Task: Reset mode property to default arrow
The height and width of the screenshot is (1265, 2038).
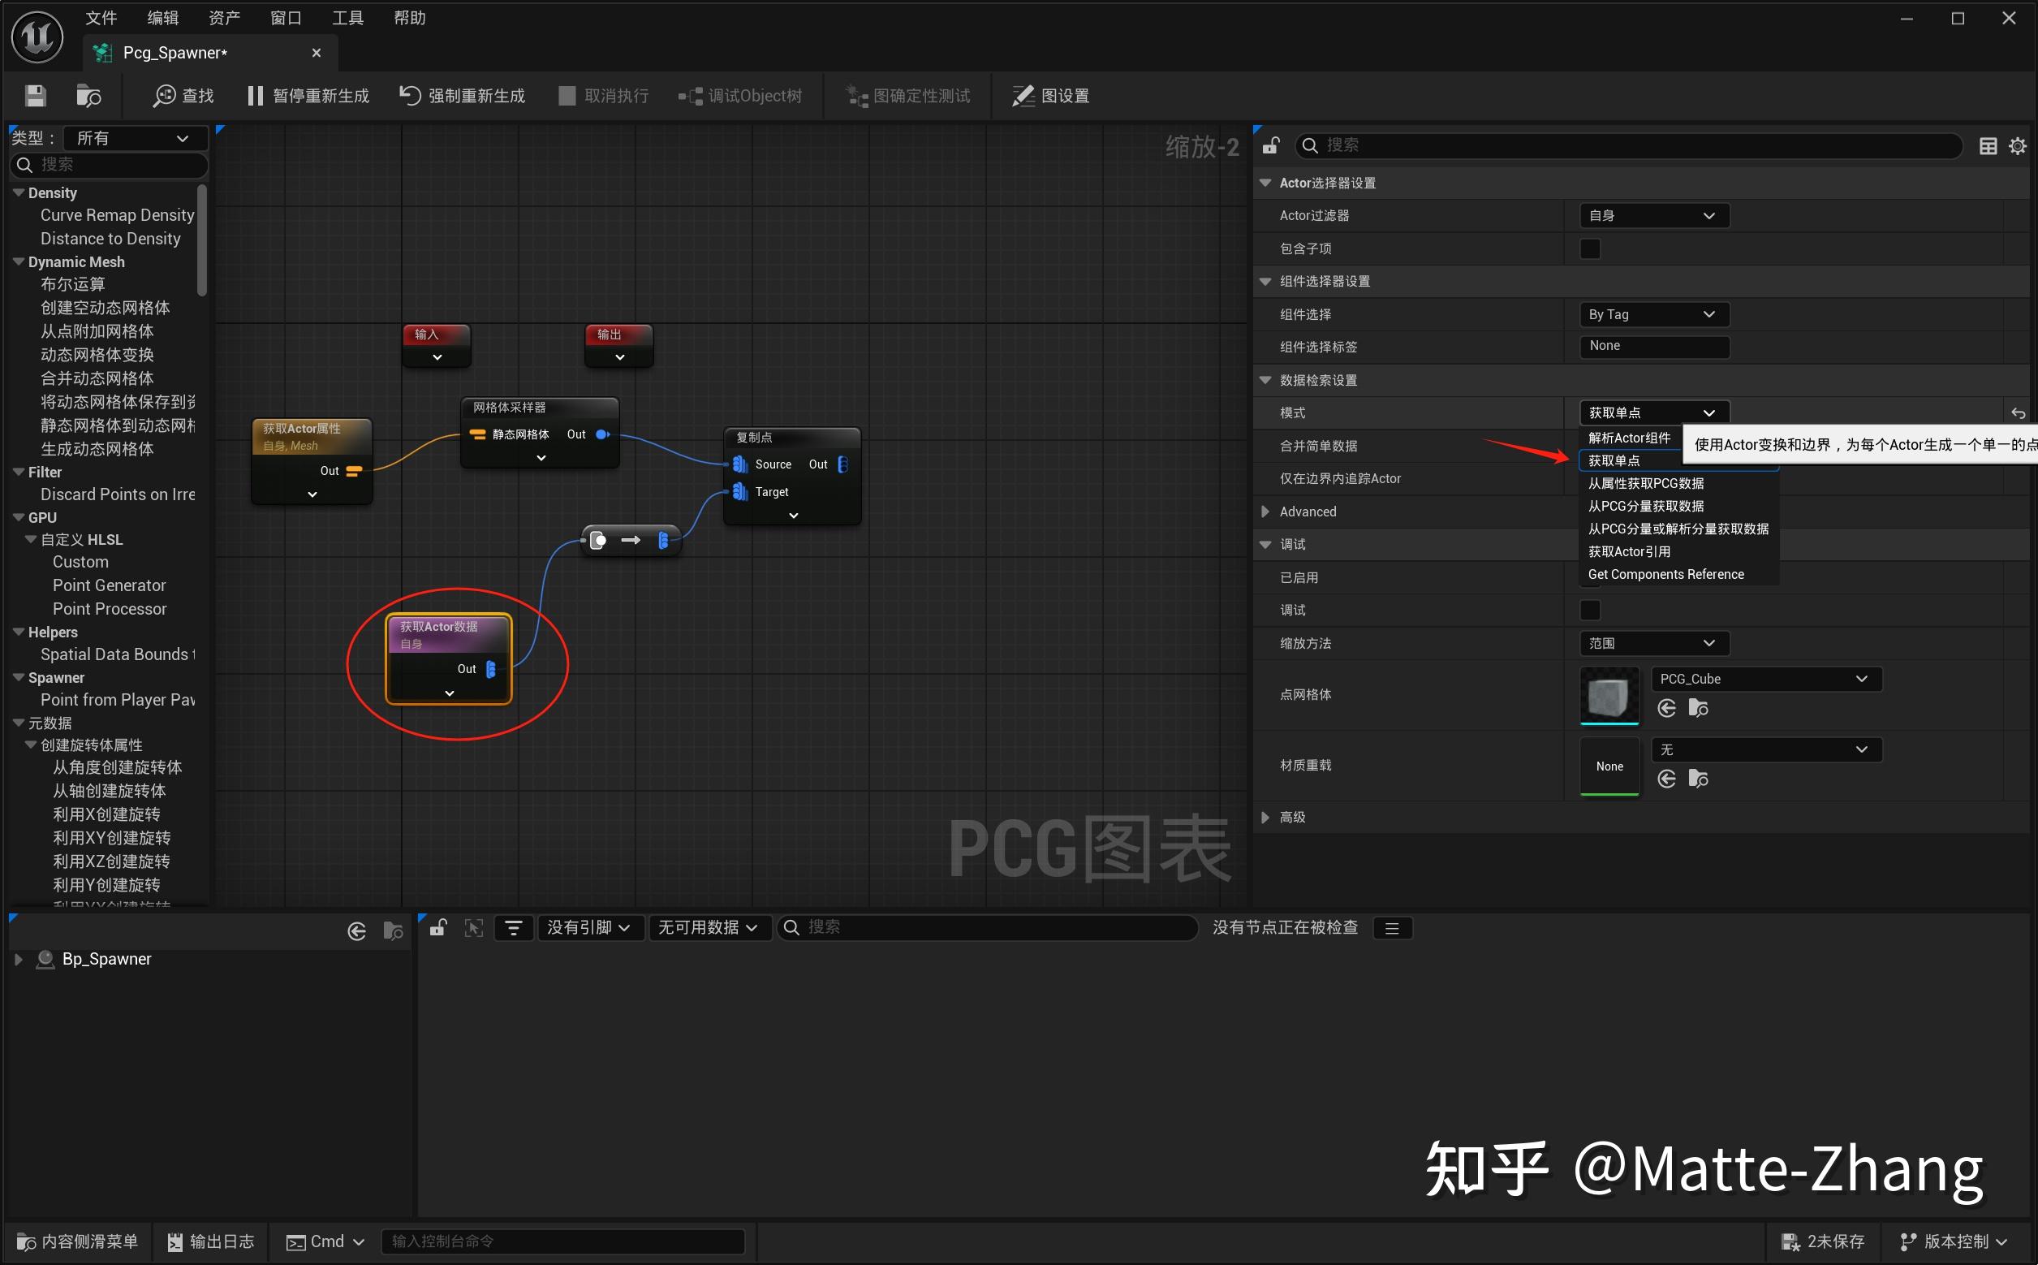Action: pyautogui.click(x=2018, y=413)
